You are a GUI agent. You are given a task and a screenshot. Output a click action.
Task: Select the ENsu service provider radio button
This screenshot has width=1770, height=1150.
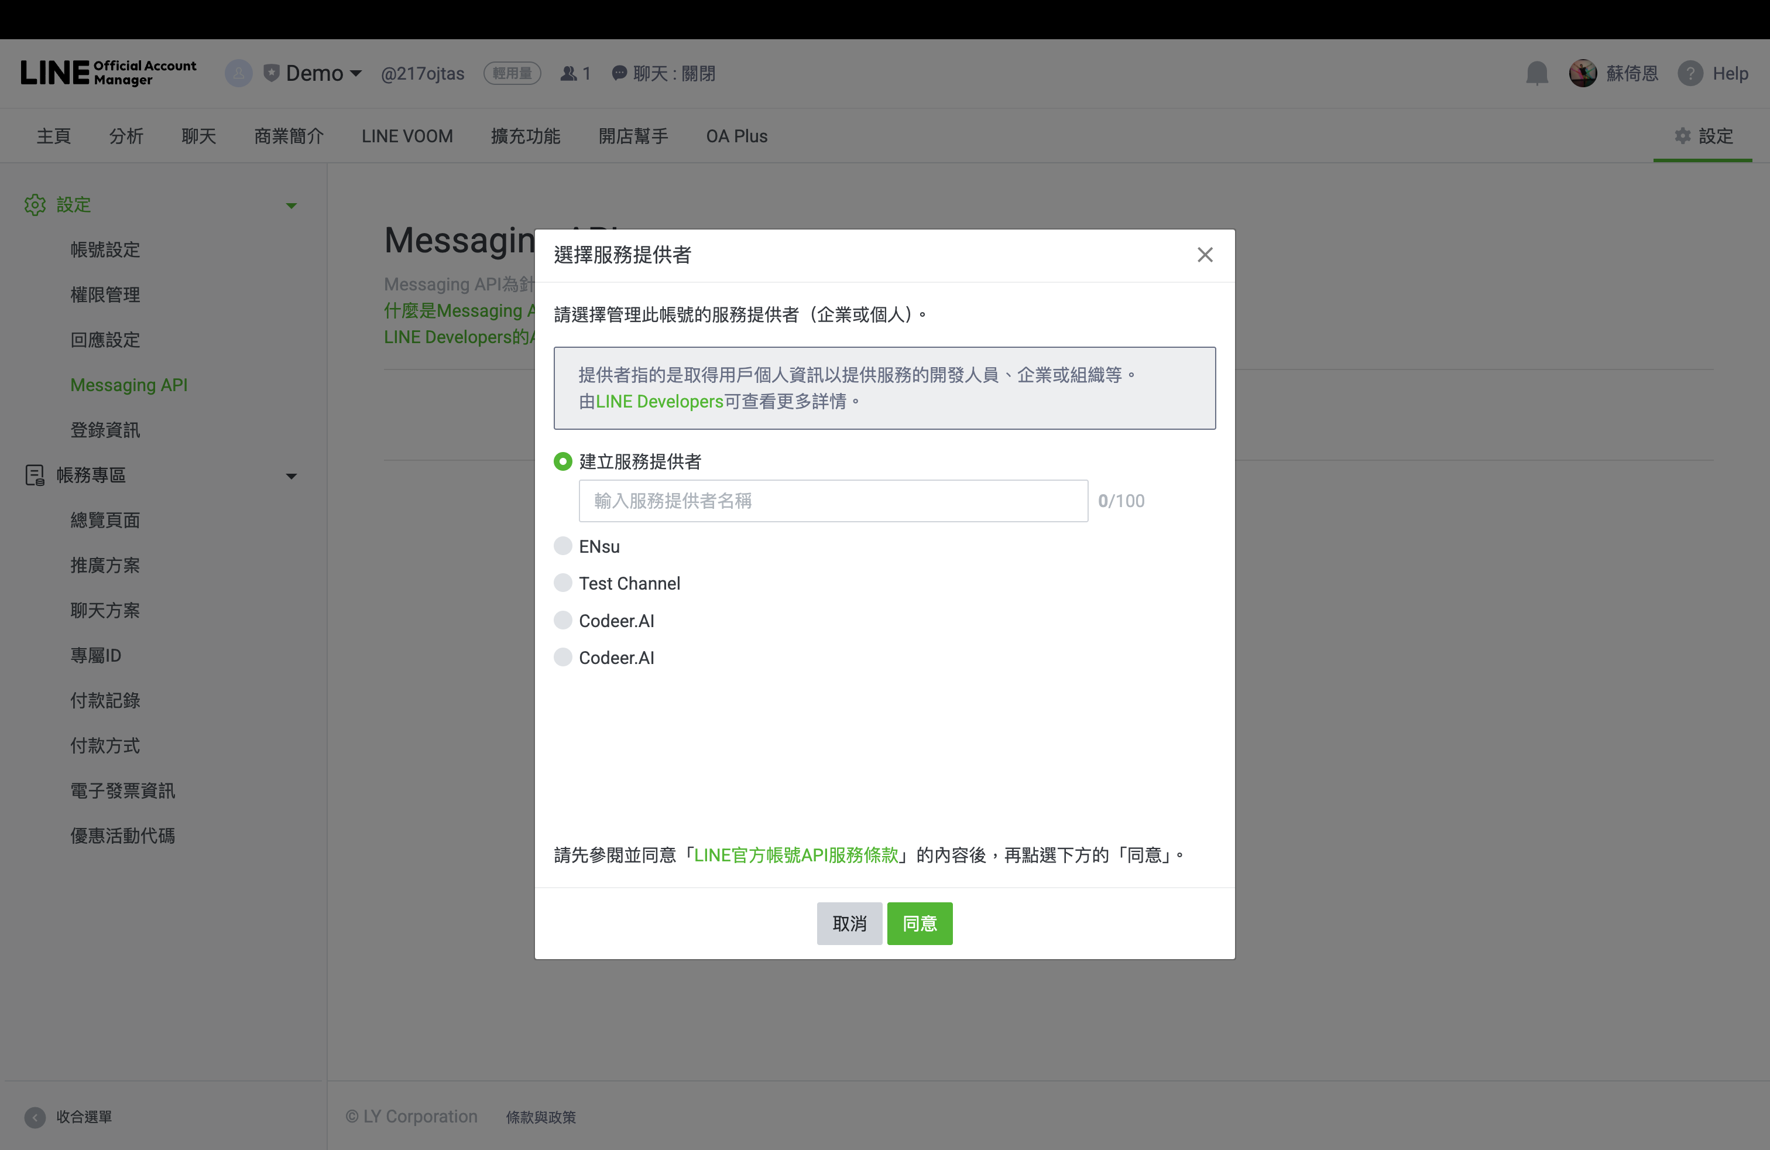tap(563, 545)
